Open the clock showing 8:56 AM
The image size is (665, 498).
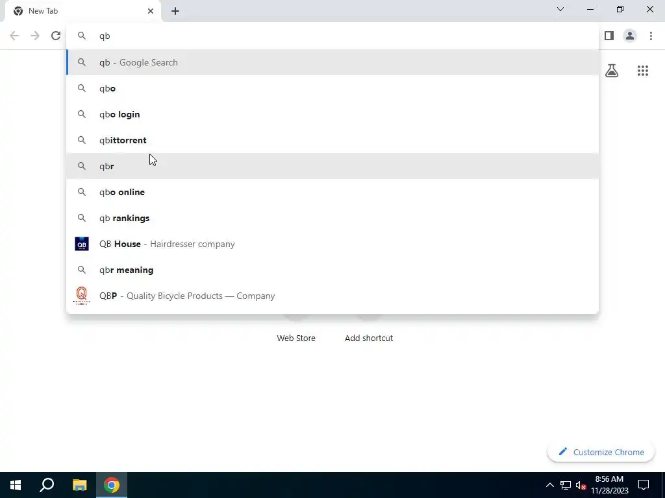(x=609, y=485)
